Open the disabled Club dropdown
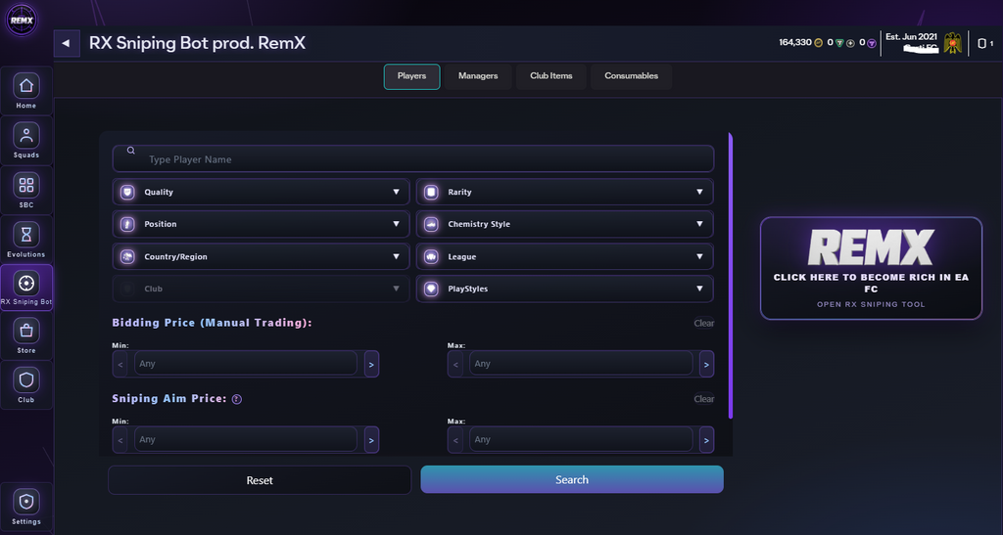 click(261, 289)
